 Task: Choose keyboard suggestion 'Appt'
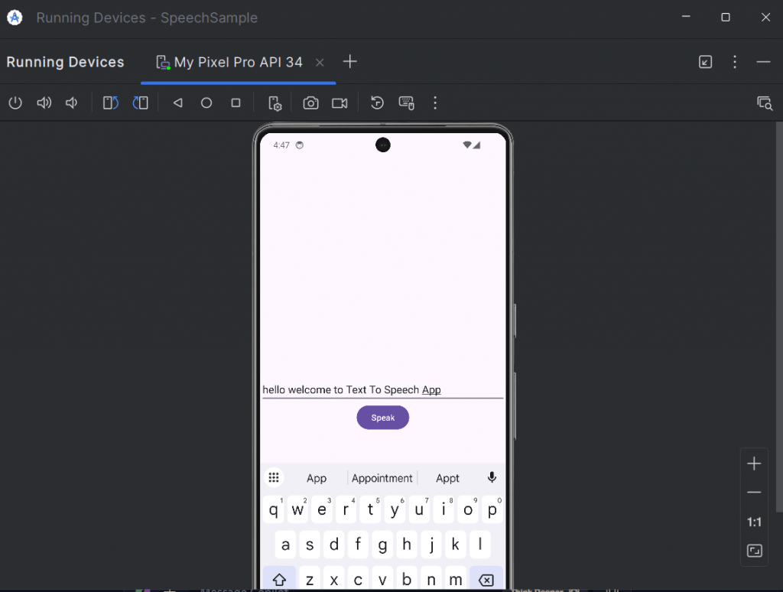point(447,478)
